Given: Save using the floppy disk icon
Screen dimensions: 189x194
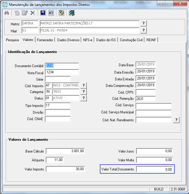Looking at the screenshot, I should click(x=43, y=13).
